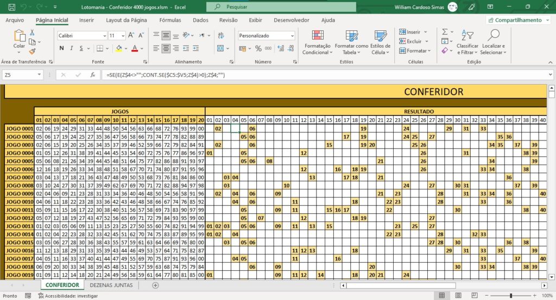Click the Merge and Center icon
Viewport: 556px width, 300px height.
tap(220, 48)
